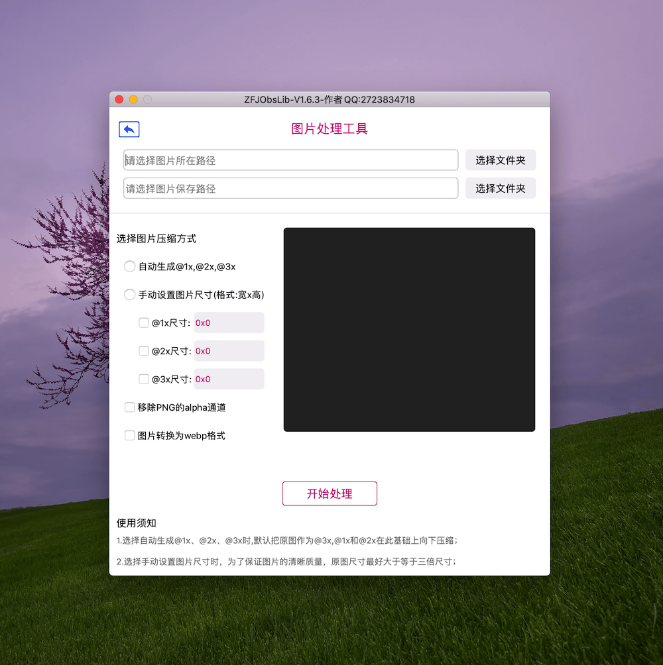663x665 pixels.
Task: Select auto-generate @1x,@2x,@3x radio option
Action: point(129,266)
